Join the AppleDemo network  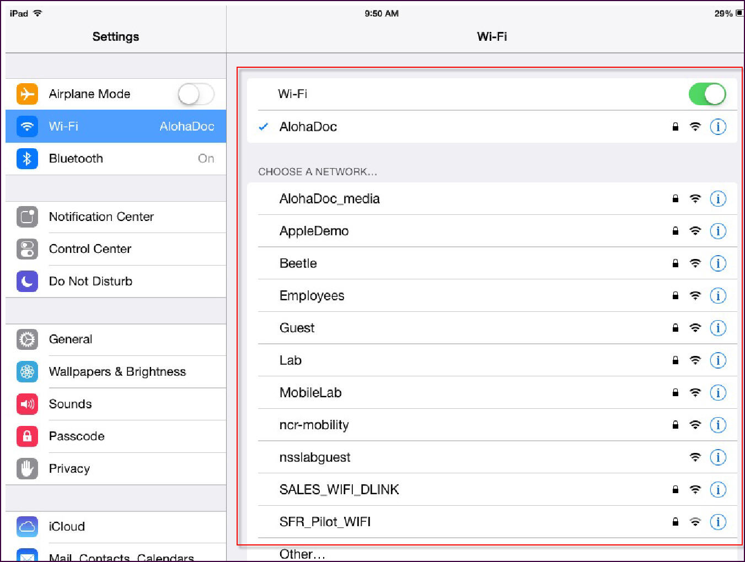point(492,231)
